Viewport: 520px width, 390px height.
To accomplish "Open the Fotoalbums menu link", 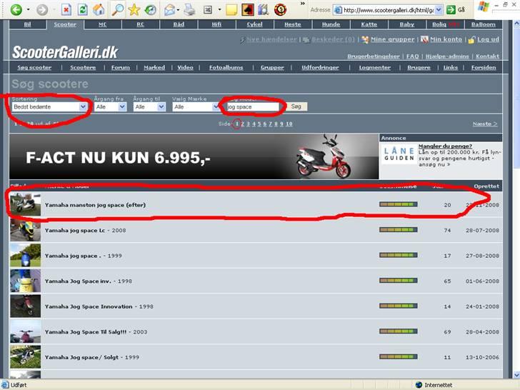I will tap(226, 68).
